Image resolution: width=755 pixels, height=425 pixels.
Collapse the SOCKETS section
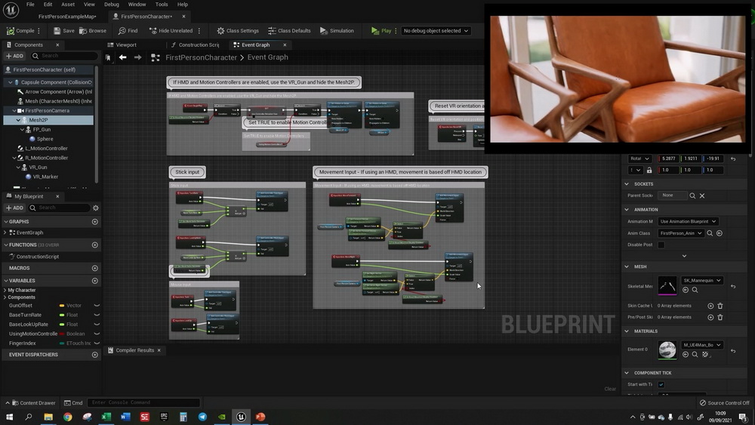click(627, 184)
